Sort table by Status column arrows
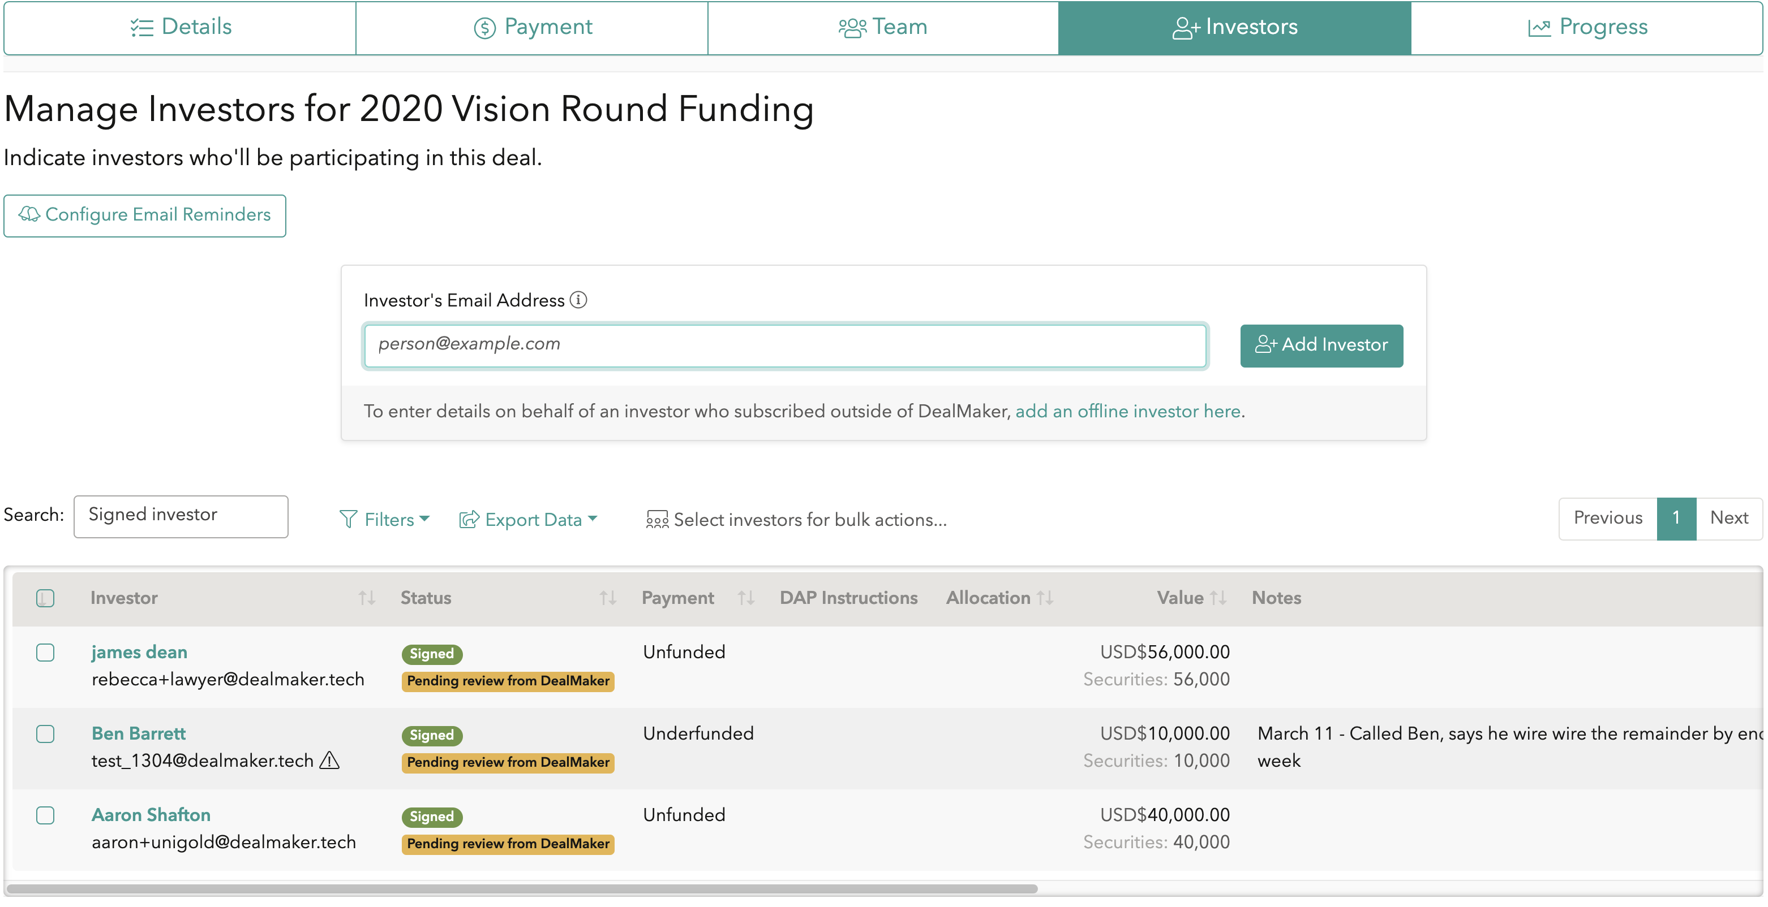Viewport: 1768px width, 907px height. click(607, 598)
